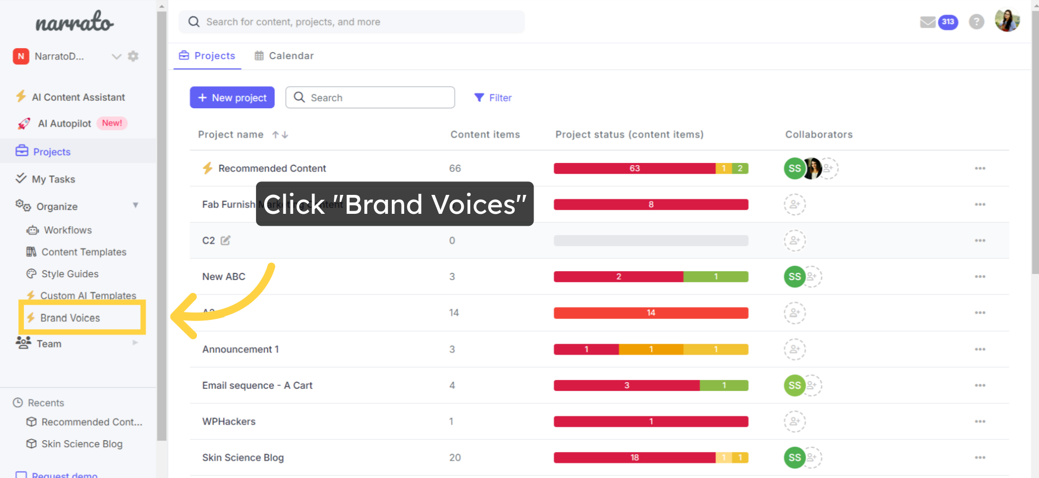Open Email sequence - A Cart project
This screenshot has height=478, width=1039.
pyautogui.click(x=258, y=385)
